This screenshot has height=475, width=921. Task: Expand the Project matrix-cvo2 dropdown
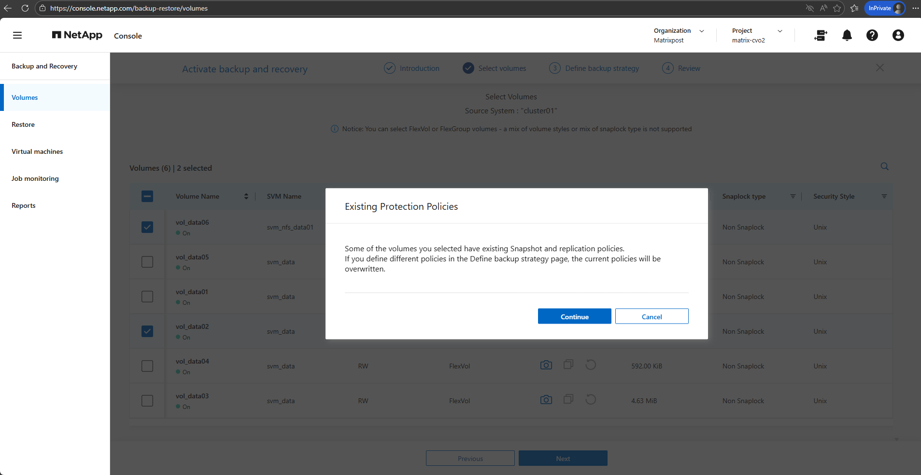(x=779, y=31)
